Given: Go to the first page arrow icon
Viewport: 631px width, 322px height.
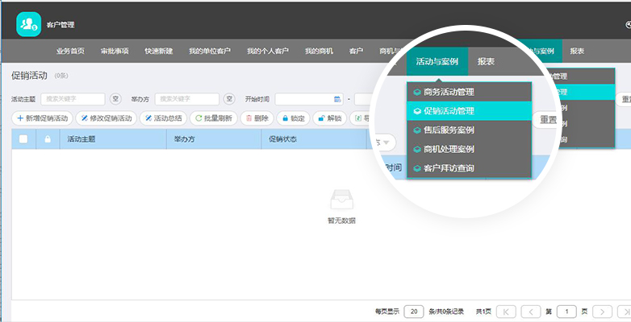Looking at the screenshot, I should 506,312.
